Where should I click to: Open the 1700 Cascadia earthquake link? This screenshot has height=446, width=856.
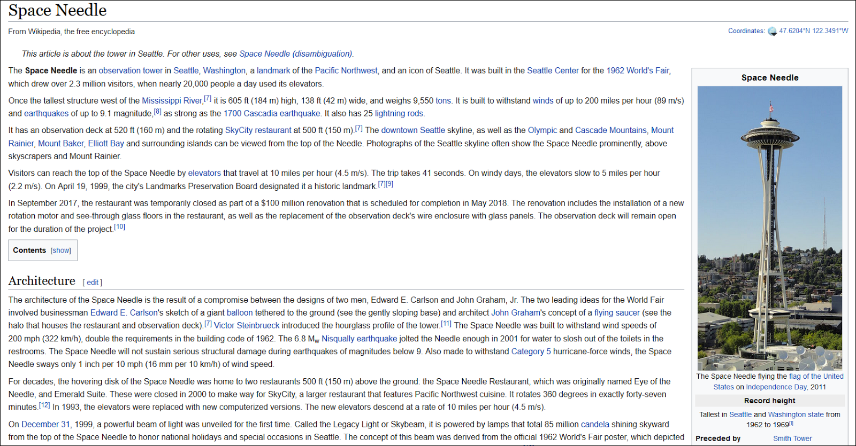[x=272, y=113]
